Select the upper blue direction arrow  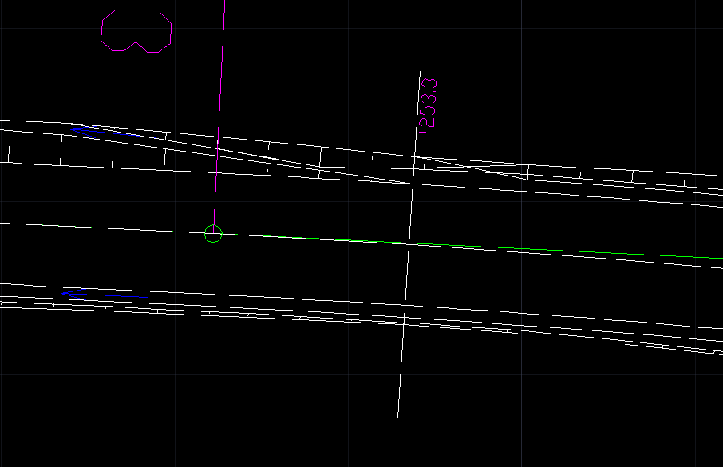tap(112, 133)
